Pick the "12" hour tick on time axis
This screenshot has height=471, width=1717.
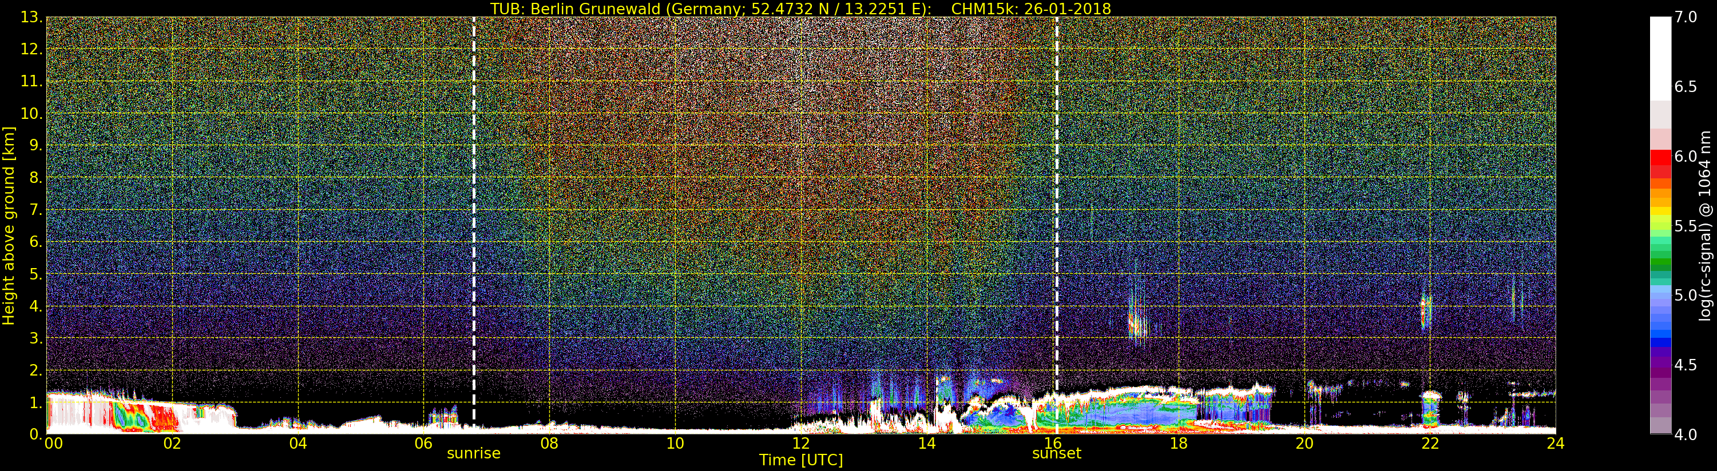pyautogui.click(x=800, y=443)
